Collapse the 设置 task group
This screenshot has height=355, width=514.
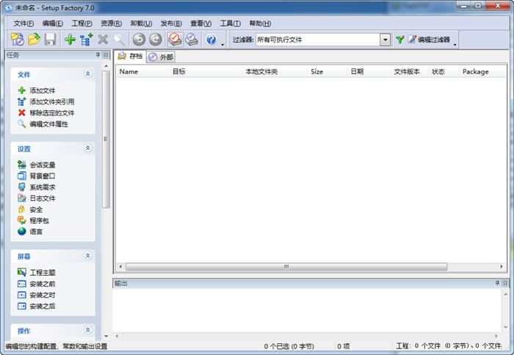pos(88,148)
